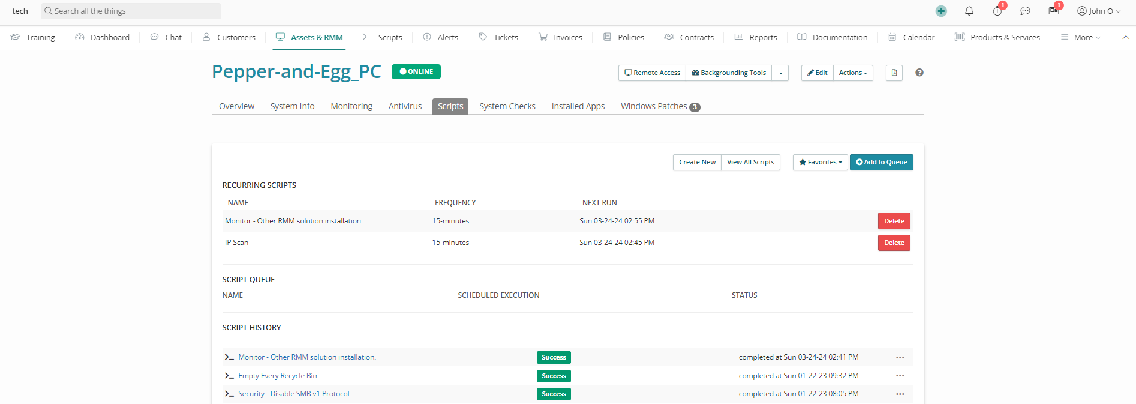Open the Actions dropdown
This screenshot has height=404, width=1136.
pos(852,73)
